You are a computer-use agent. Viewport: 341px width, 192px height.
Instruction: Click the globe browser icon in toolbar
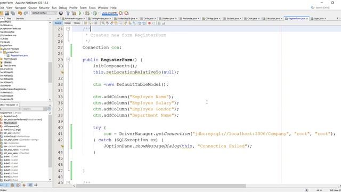[61, 13]
